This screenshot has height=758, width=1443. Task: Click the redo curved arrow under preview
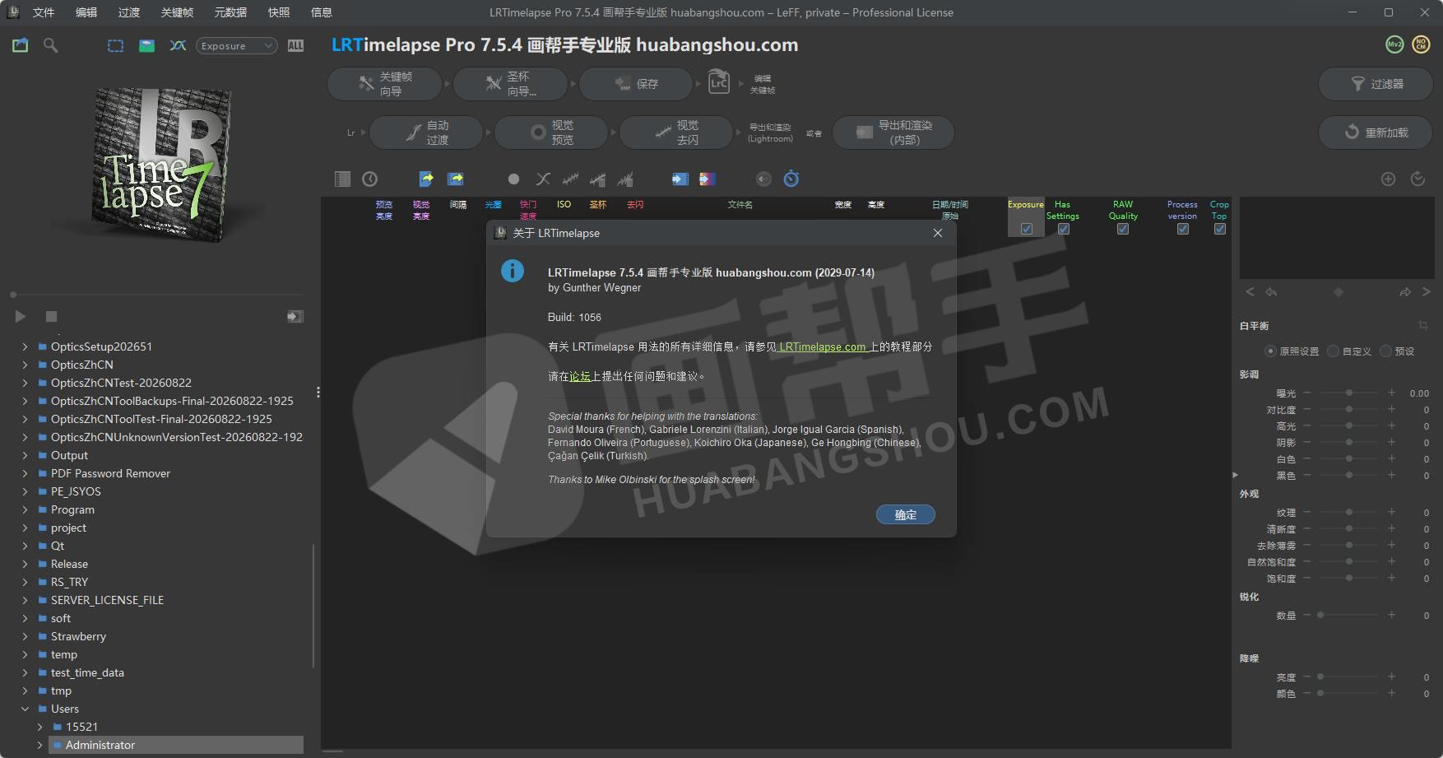[1405, 292]
